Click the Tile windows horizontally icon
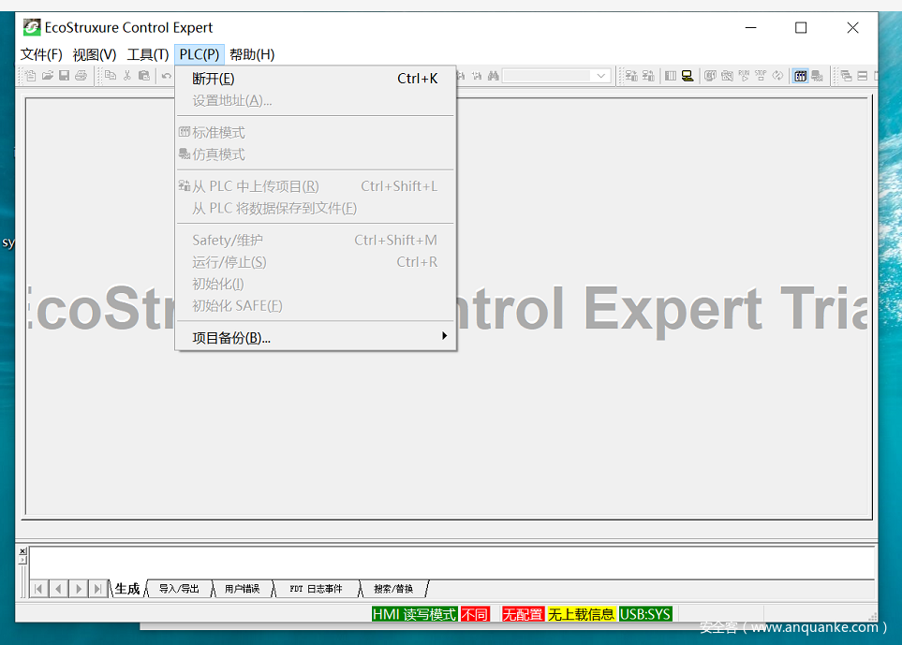 (863, 76)
